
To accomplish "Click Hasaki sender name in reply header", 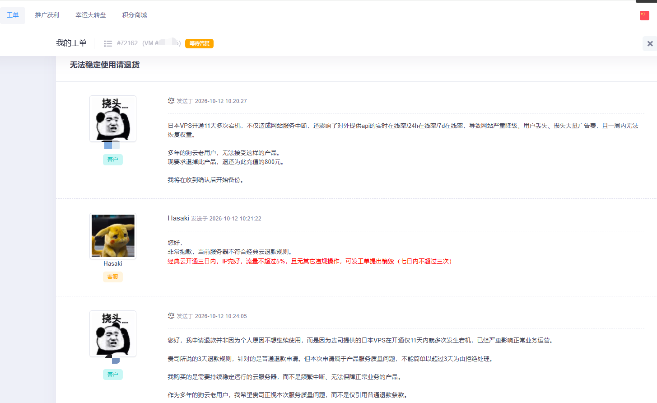I will click(178, 218).
